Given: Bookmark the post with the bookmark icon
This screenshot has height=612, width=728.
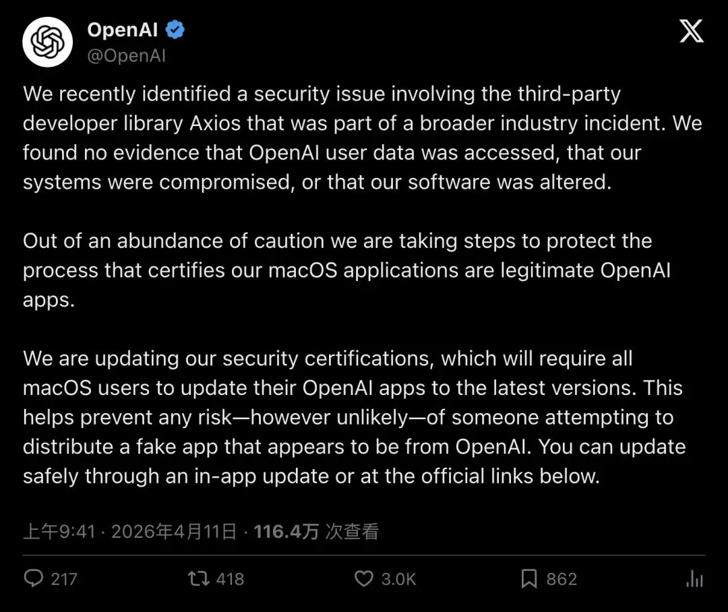Looking at the screenshot, I should [x=529, y=578].
